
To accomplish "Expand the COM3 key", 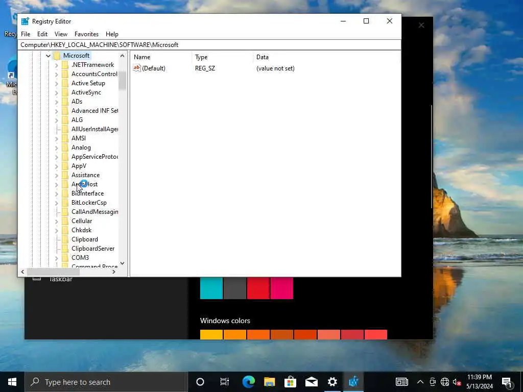I will [56, 258].
